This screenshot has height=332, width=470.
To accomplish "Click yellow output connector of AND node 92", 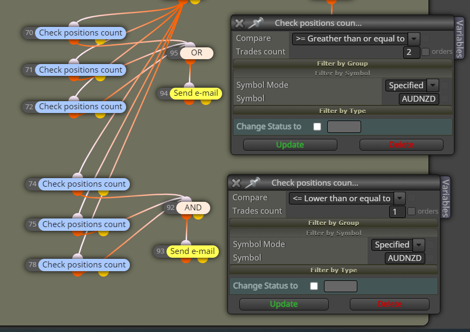I will [x=198, y=216].
